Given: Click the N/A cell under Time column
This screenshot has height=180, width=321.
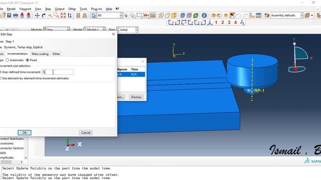Looking at the screenshot, I should tap(134, 74).
